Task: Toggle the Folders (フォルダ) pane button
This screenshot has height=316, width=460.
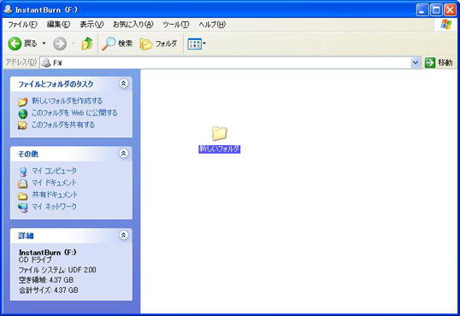Action: [x=158, y=44]
